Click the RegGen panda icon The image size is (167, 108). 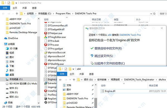(46, 99)
